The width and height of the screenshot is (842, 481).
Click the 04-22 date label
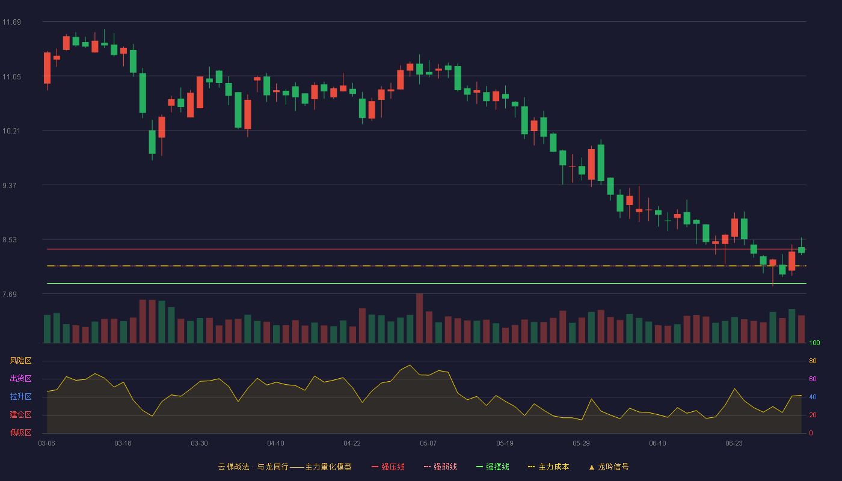tap(352, 443)
